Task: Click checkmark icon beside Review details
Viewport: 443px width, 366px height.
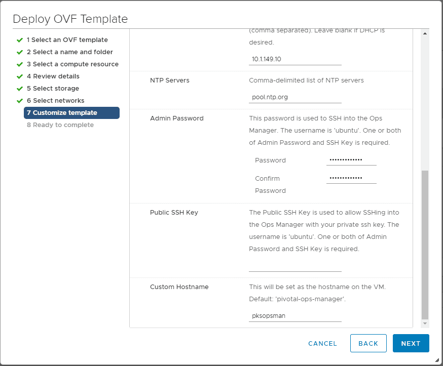Action: 20,76
